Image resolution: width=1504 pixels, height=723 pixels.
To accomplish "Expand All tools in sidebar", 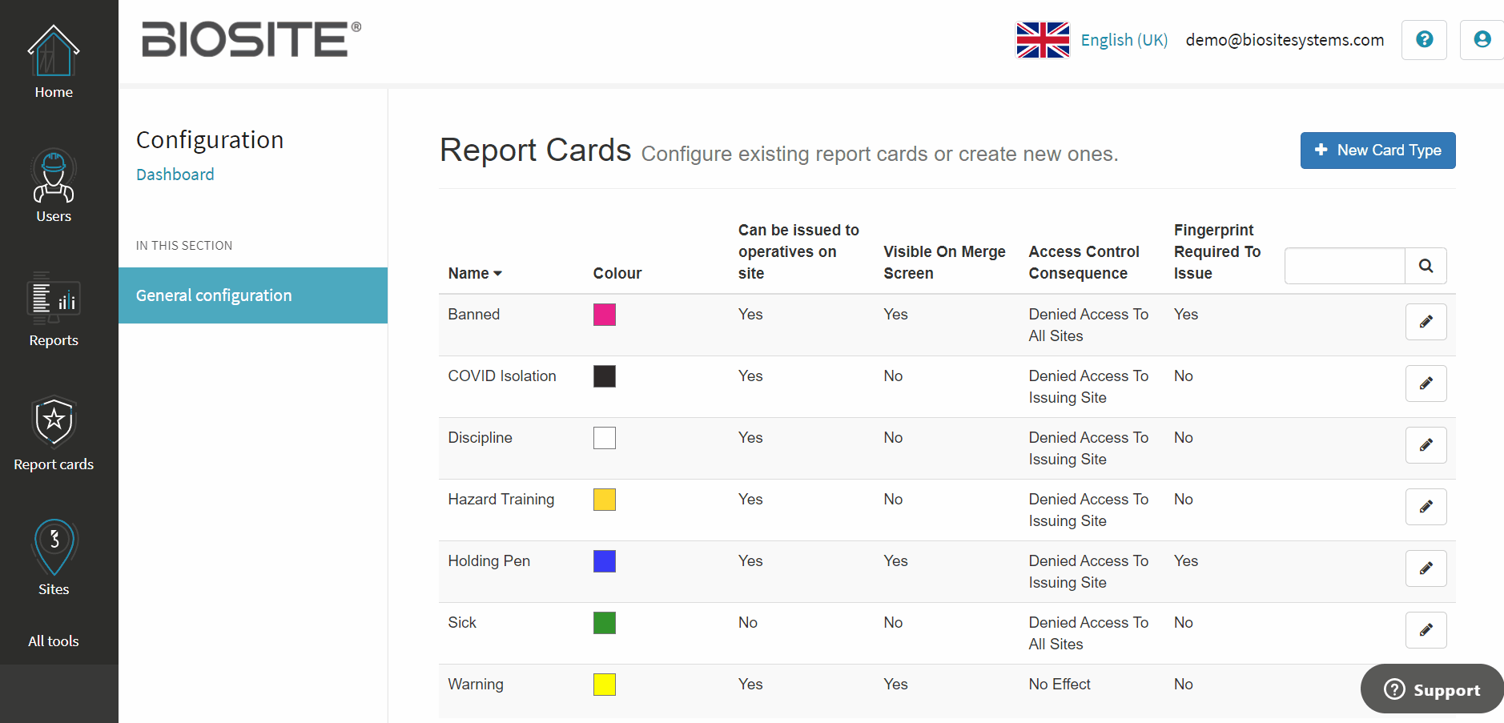I will tap(54, 641).
